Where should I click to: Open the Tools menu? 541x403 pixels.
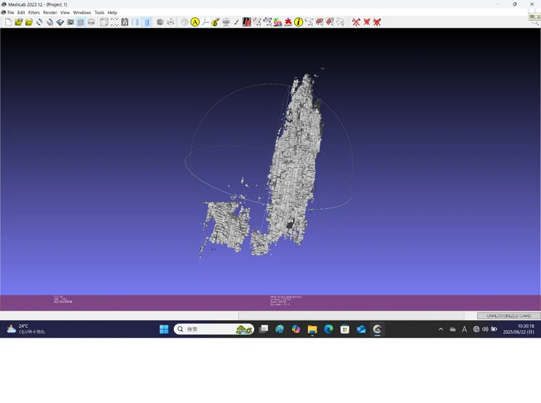click(100, 12)
